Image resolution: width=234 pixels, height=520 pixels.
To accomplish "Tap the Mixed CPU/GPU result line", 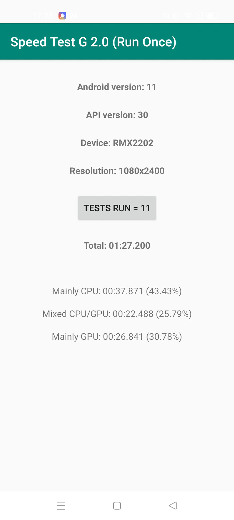I will [117, 314].
